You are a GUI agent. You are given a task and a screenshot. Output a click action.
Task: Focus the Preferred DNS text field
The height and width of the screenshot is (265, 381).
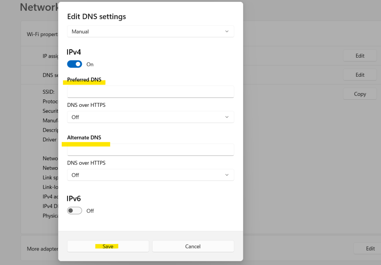[150, 92]
